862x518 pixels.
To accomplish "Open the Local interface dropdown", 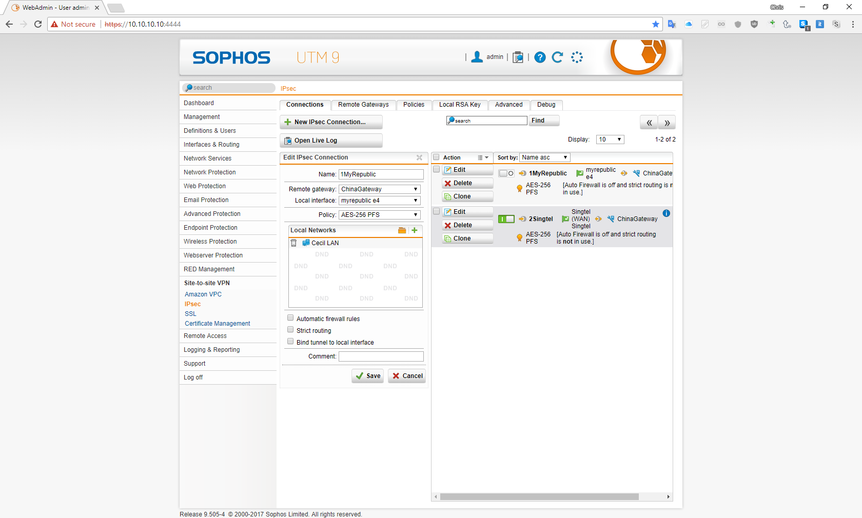I will point(380,201).
